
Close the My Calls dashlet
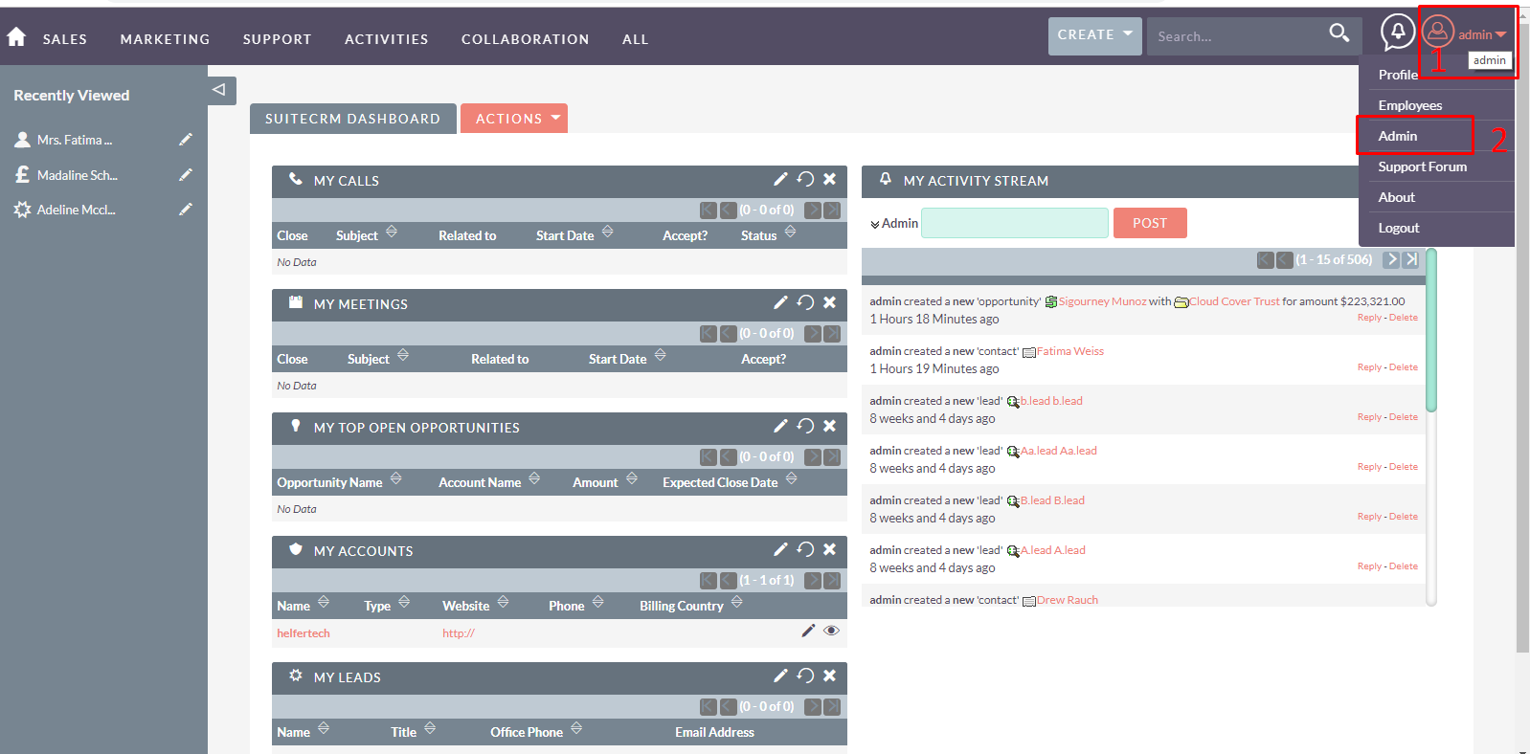830,179
